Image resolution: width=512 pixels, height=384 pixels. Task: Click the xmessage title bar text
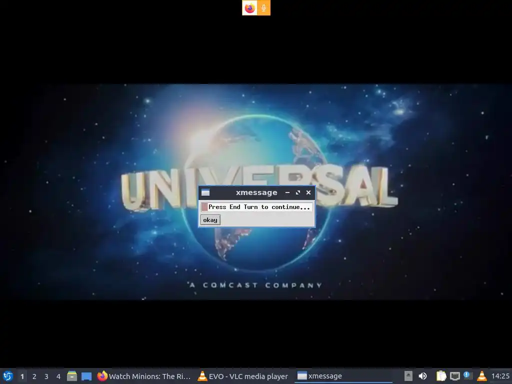(x=256, y=192)
